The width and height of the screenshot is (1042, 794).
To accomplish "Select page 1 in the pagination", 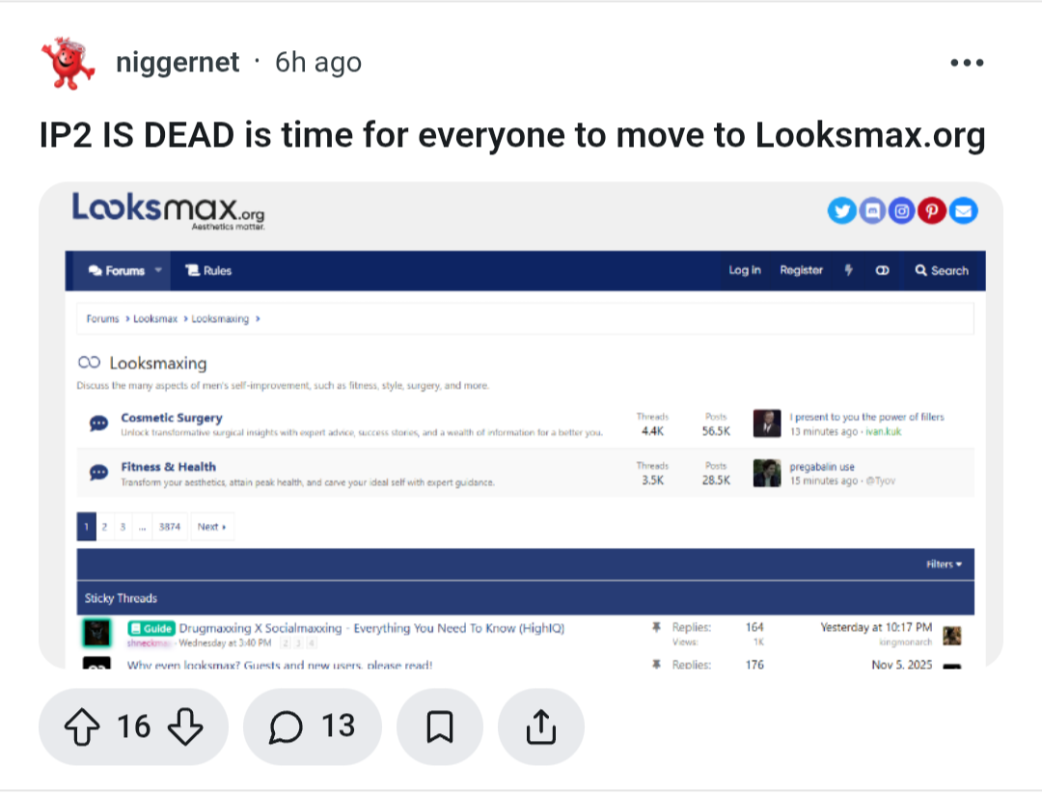I will click(87, 526).
